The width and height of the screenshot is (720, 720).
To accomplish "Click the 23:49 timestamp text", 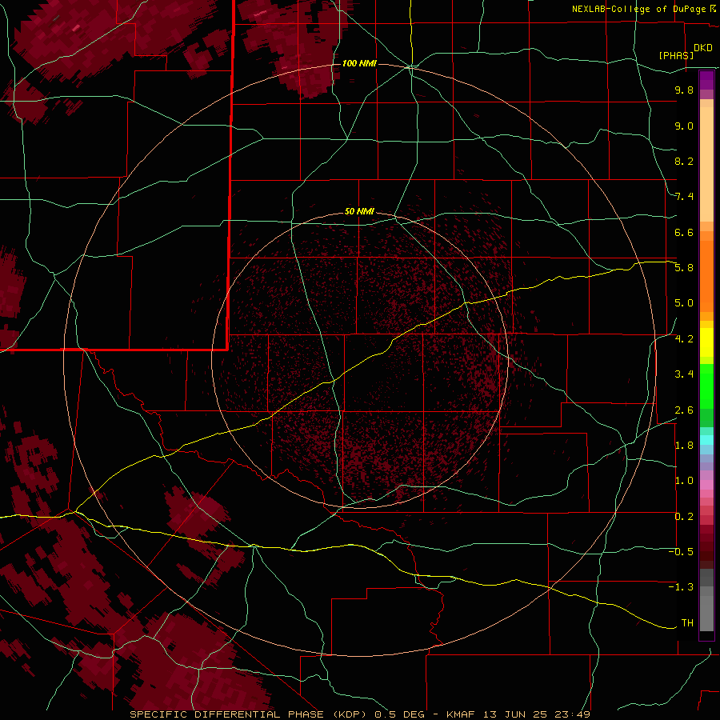I will click(572, 714).
